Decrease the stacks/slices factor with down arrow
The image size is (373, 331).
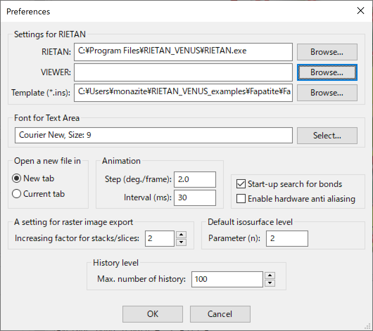181,242
